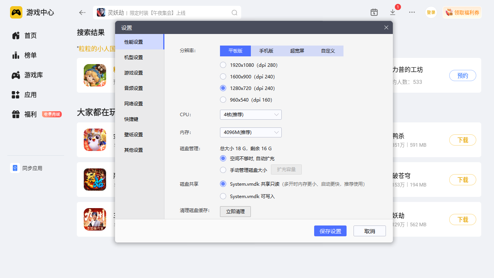Select 手动管理磁盘大小 radio option
The image size is (494, 278).
(x=223, y=170)
